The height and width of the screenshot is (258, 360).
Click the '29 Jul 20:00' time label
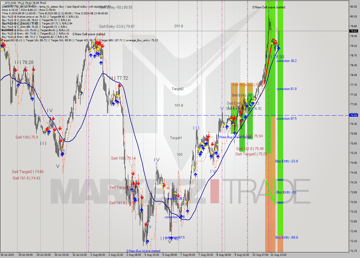pos(43,255)
